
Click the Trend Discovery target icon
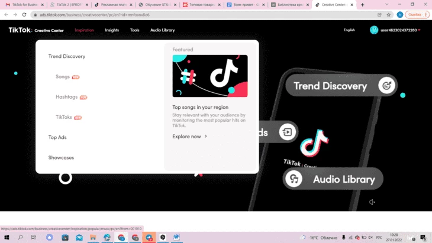click(x=386, y=86)
